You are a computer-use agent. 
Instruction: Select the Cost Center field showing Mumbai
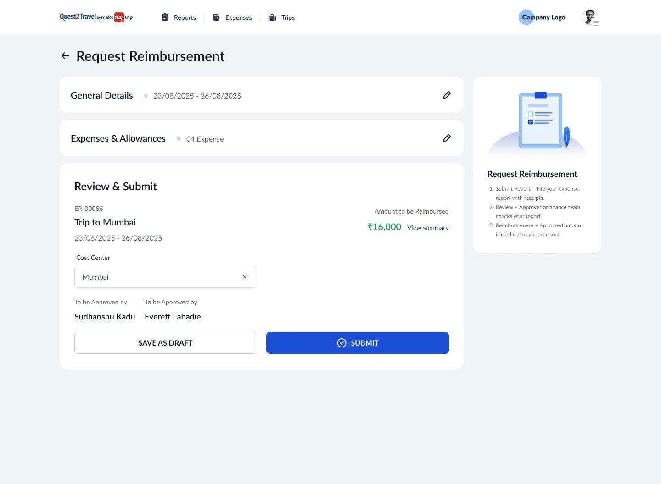pyautogui.click(x=166, y=277)
